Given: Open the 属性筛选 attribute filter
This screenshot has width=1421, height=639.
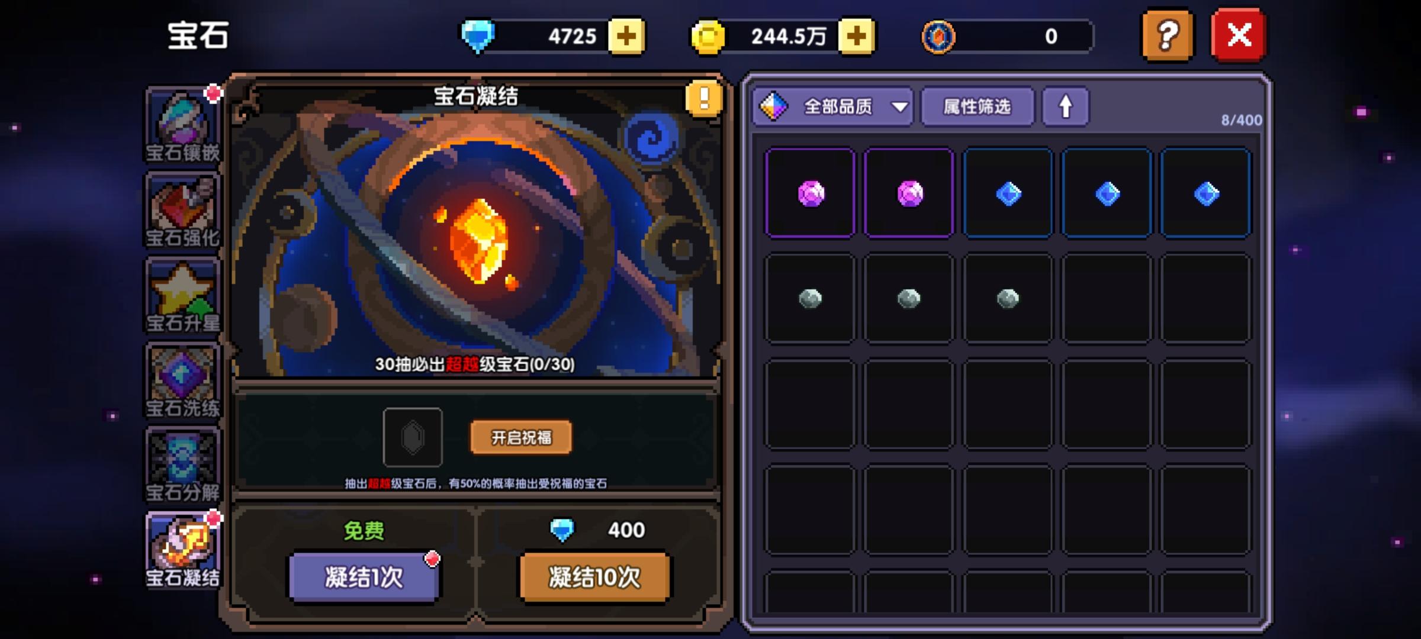Looking at the screenshot, I should [978, 106].
